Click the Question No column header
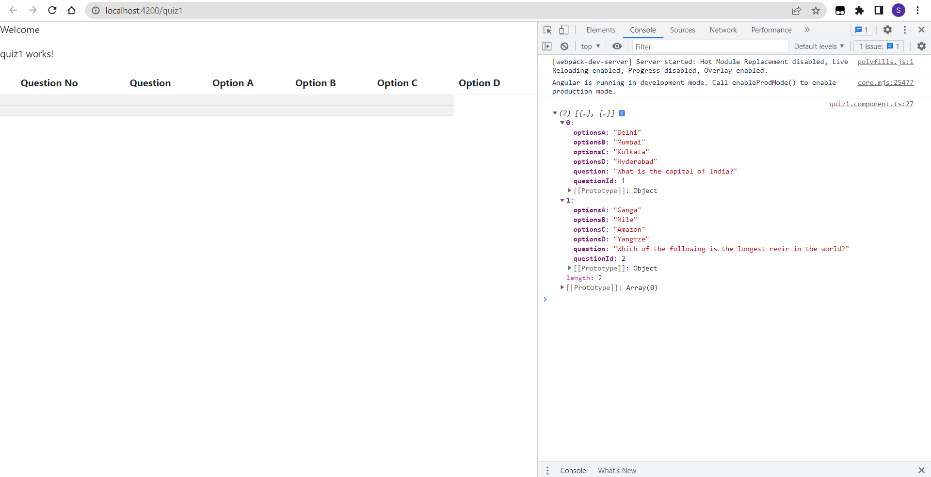Image resolution: width=931 pixels, height=477 pixels. point(49,83)
